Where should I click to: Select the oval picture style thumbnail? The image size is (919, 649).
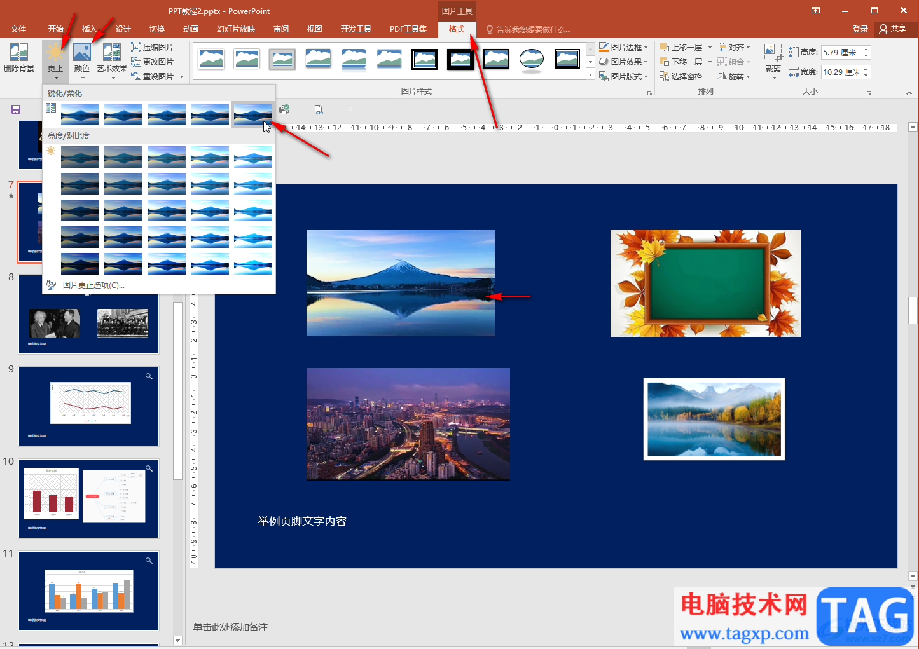[x=531, y=59]
